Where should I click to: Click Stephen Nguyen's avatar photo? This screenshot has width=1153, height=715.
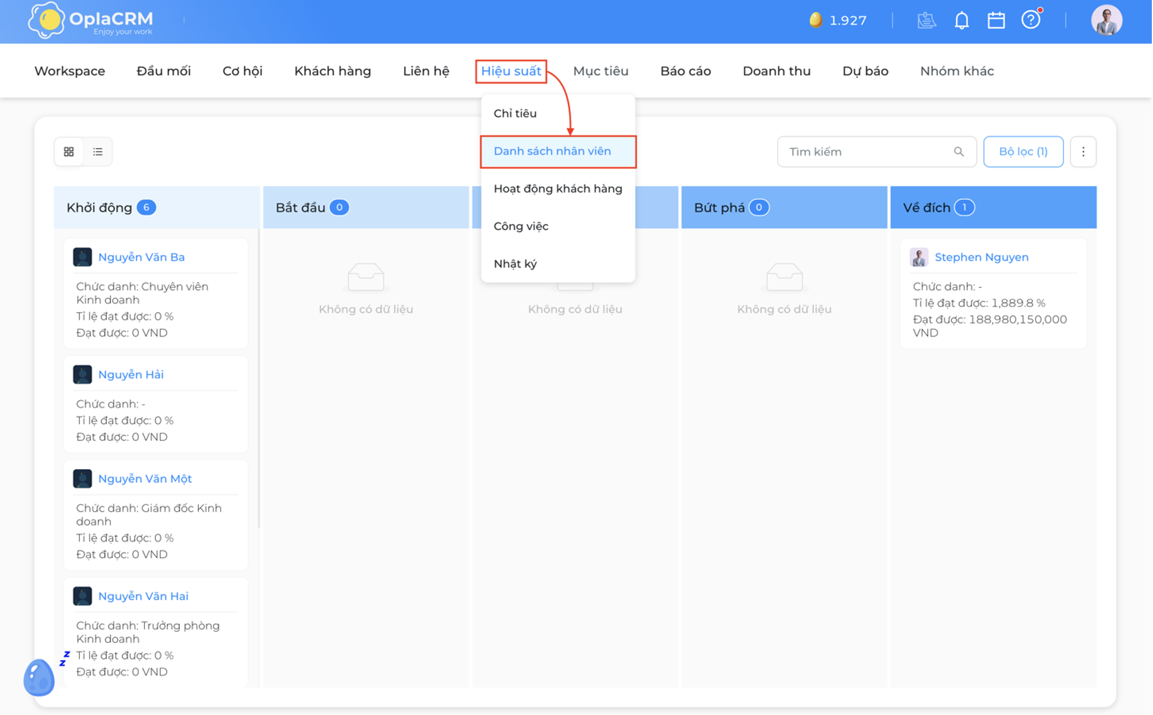coord(919,257)
